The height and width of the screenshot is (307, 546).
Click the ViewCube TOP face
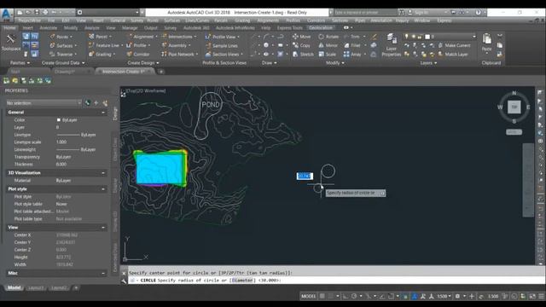point(514,107)
